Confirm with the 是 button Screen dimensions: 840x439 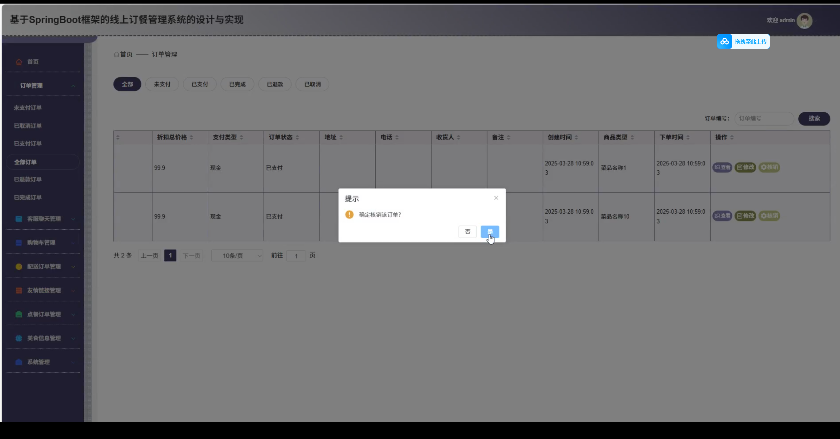[x=490, y=232]
